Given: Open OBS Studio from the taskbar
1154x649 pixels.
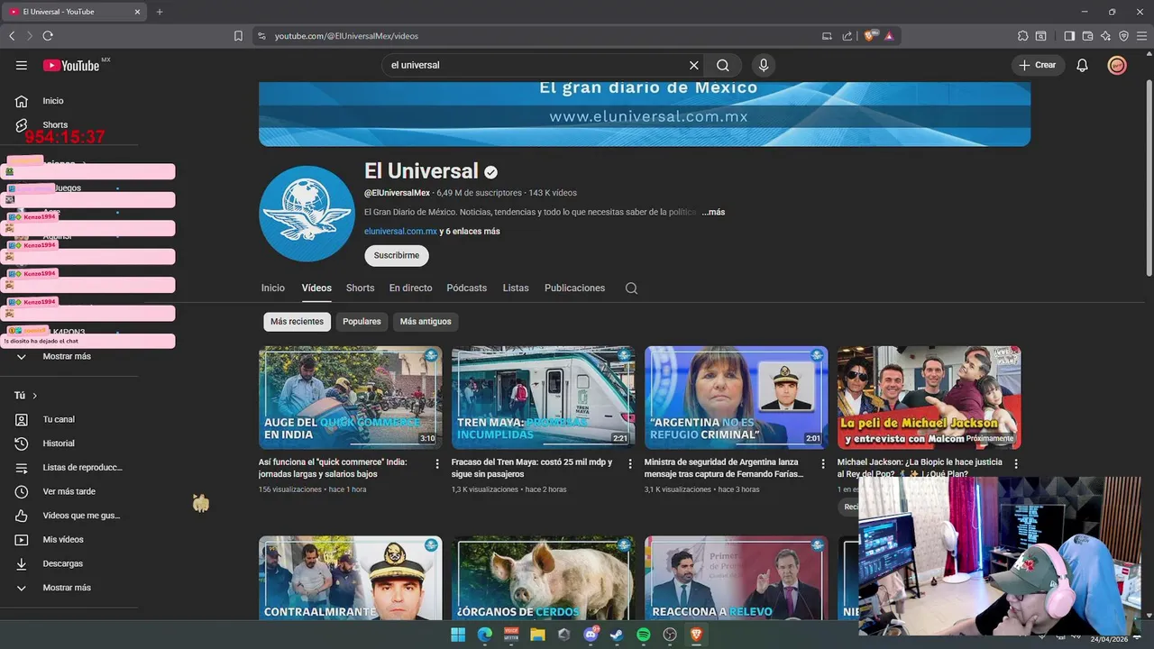Looking at the screenshot, I should 670,635.
